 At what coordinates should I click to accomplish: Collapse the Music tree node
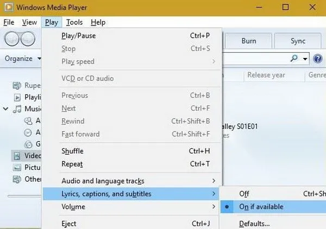click(5, 109)
